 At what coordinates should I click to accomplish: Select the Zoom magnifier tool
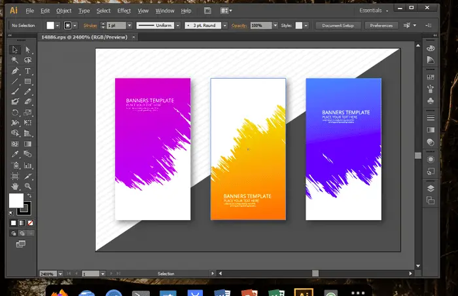point(27,187)
